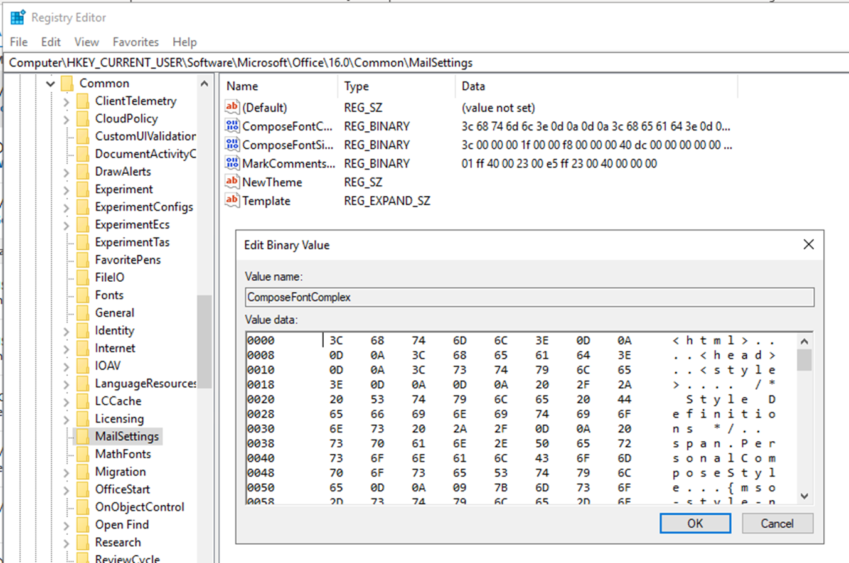Click the Research folder icon
The image size is (849, 563).
point(83,542)
